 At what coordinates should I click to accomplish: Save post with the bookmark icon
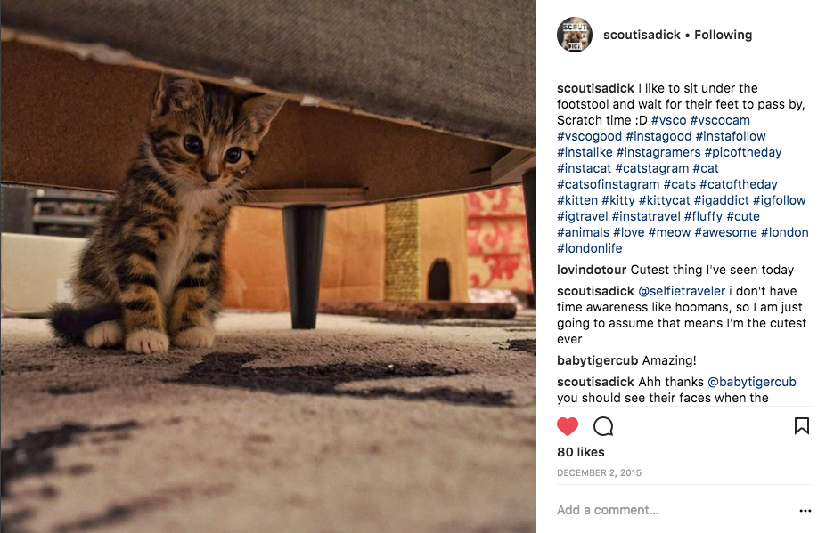(801, 426)
